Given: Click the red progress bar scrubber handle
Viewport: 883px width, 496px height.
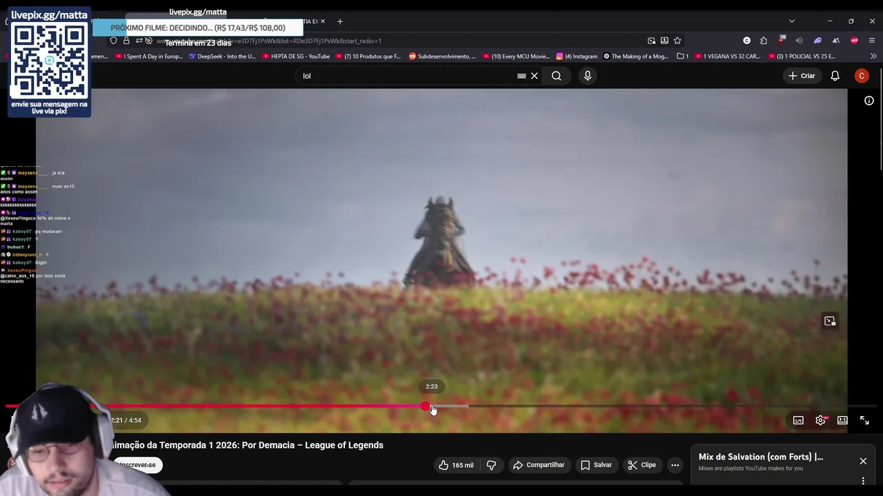Looking at the screenshot, I should 426,406.
